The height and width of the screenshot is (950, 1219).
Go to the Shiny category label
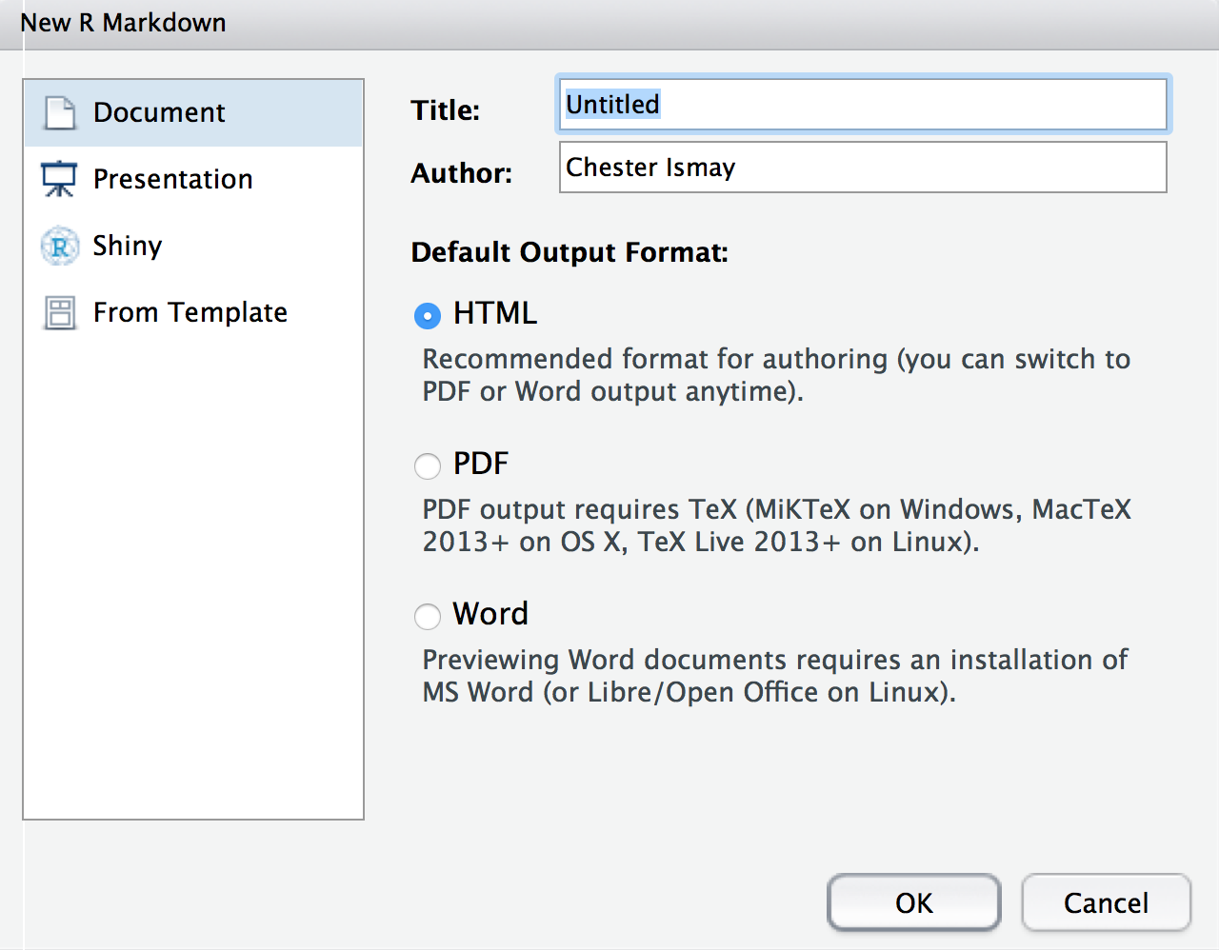point(128,246)
